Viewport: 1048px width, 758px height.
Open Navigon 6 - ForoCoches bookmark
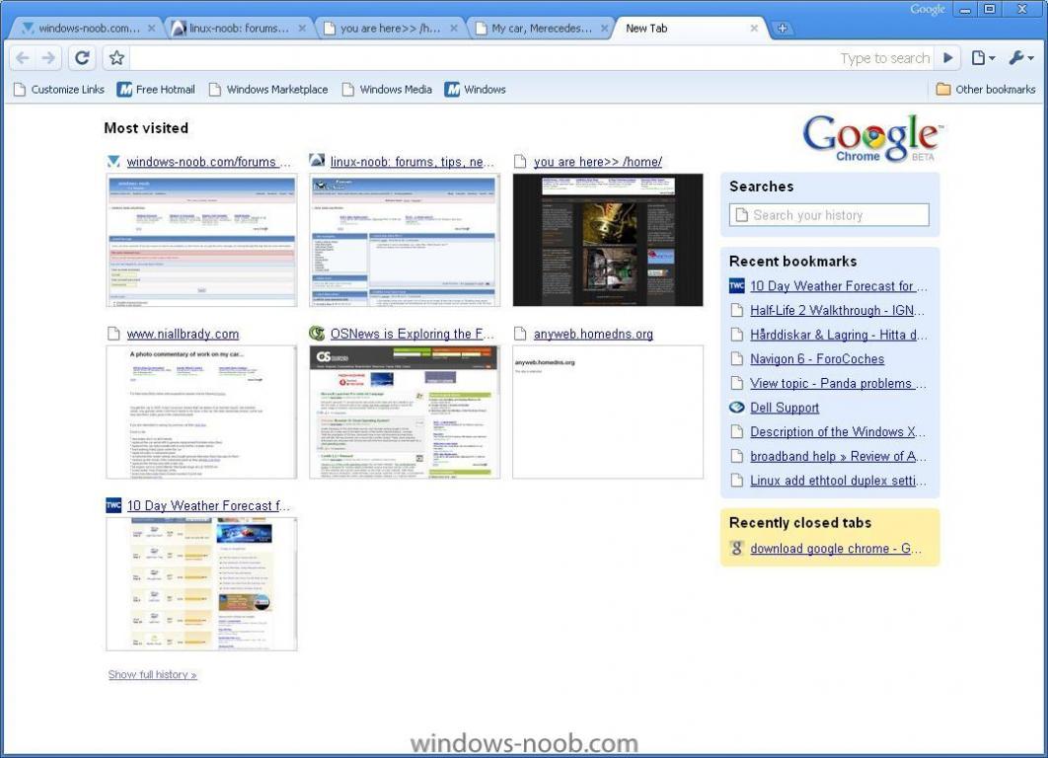pyautogui.click(x=817, y=359)
